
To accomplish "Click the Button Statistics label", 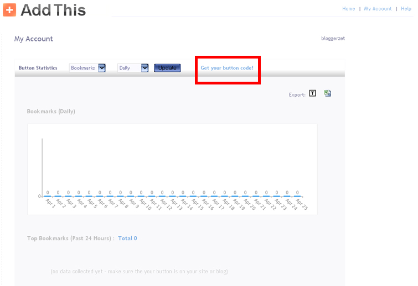I will 38,68.
